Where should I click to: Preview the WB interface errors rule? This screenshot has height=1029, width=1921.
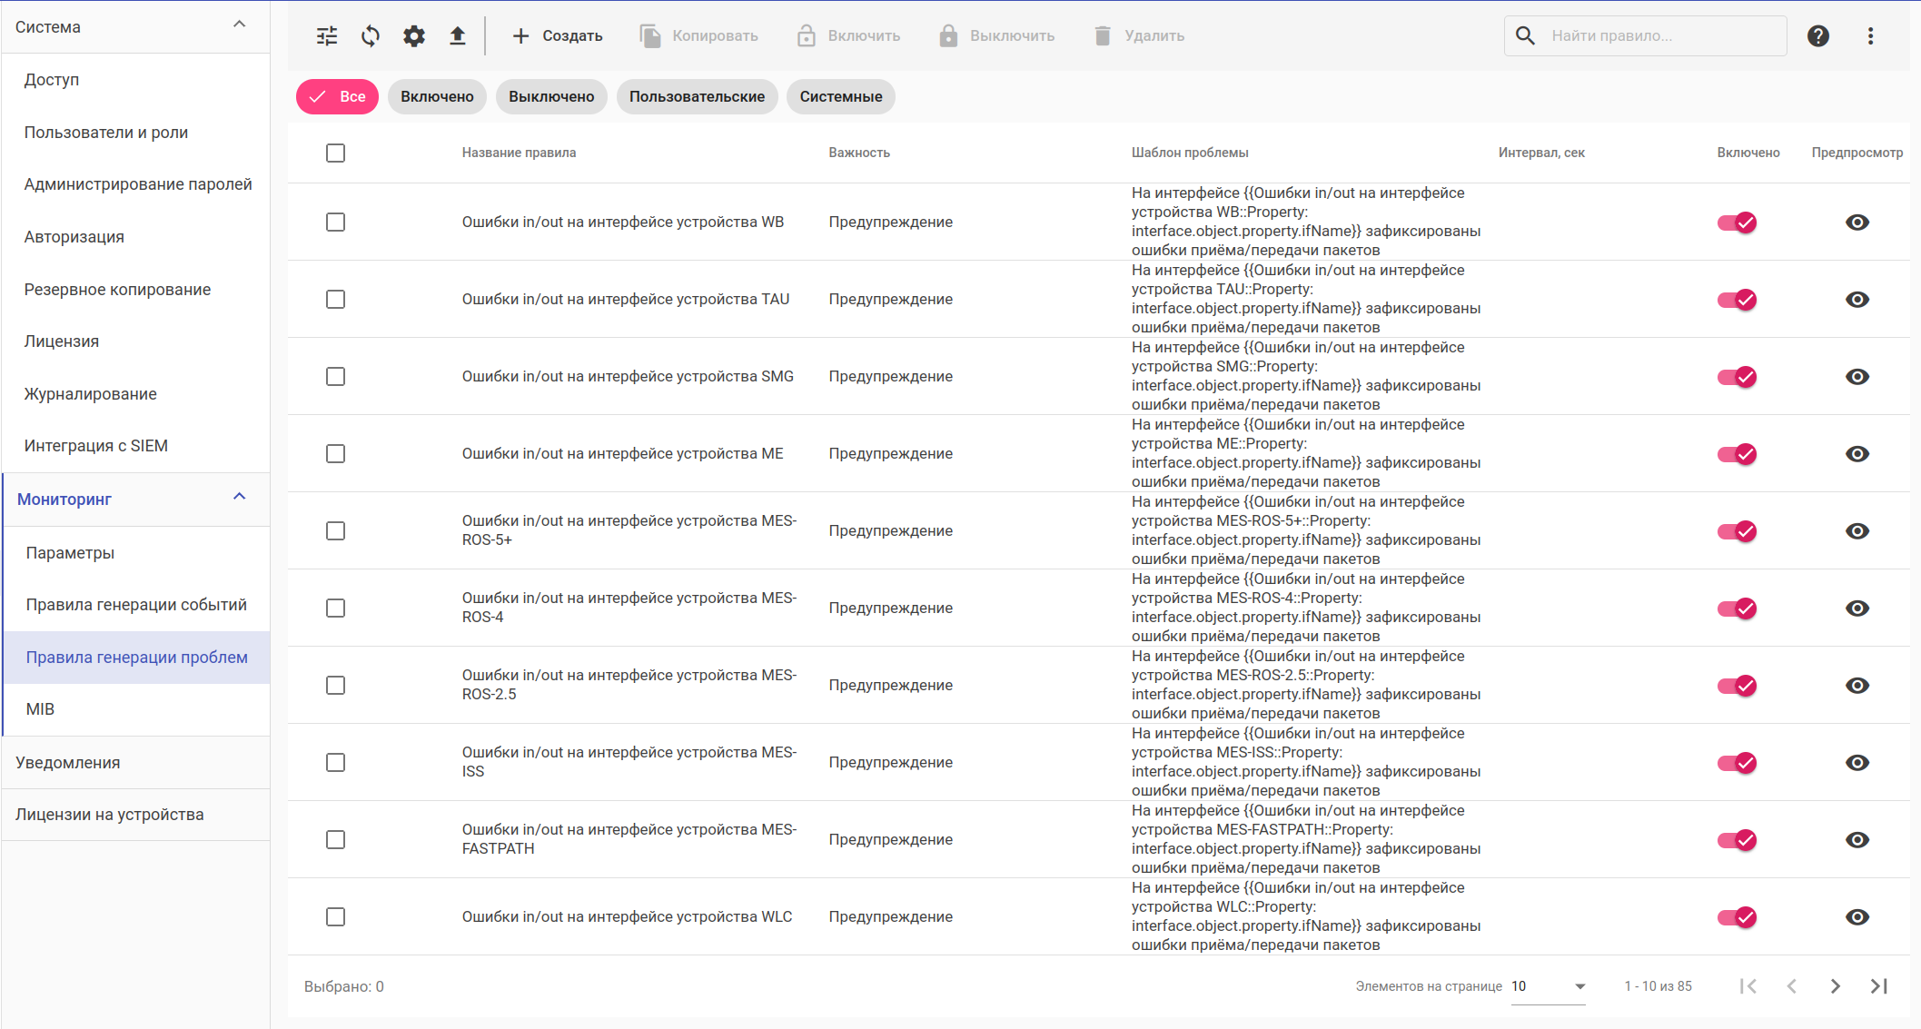click(x=1857, y=223)
